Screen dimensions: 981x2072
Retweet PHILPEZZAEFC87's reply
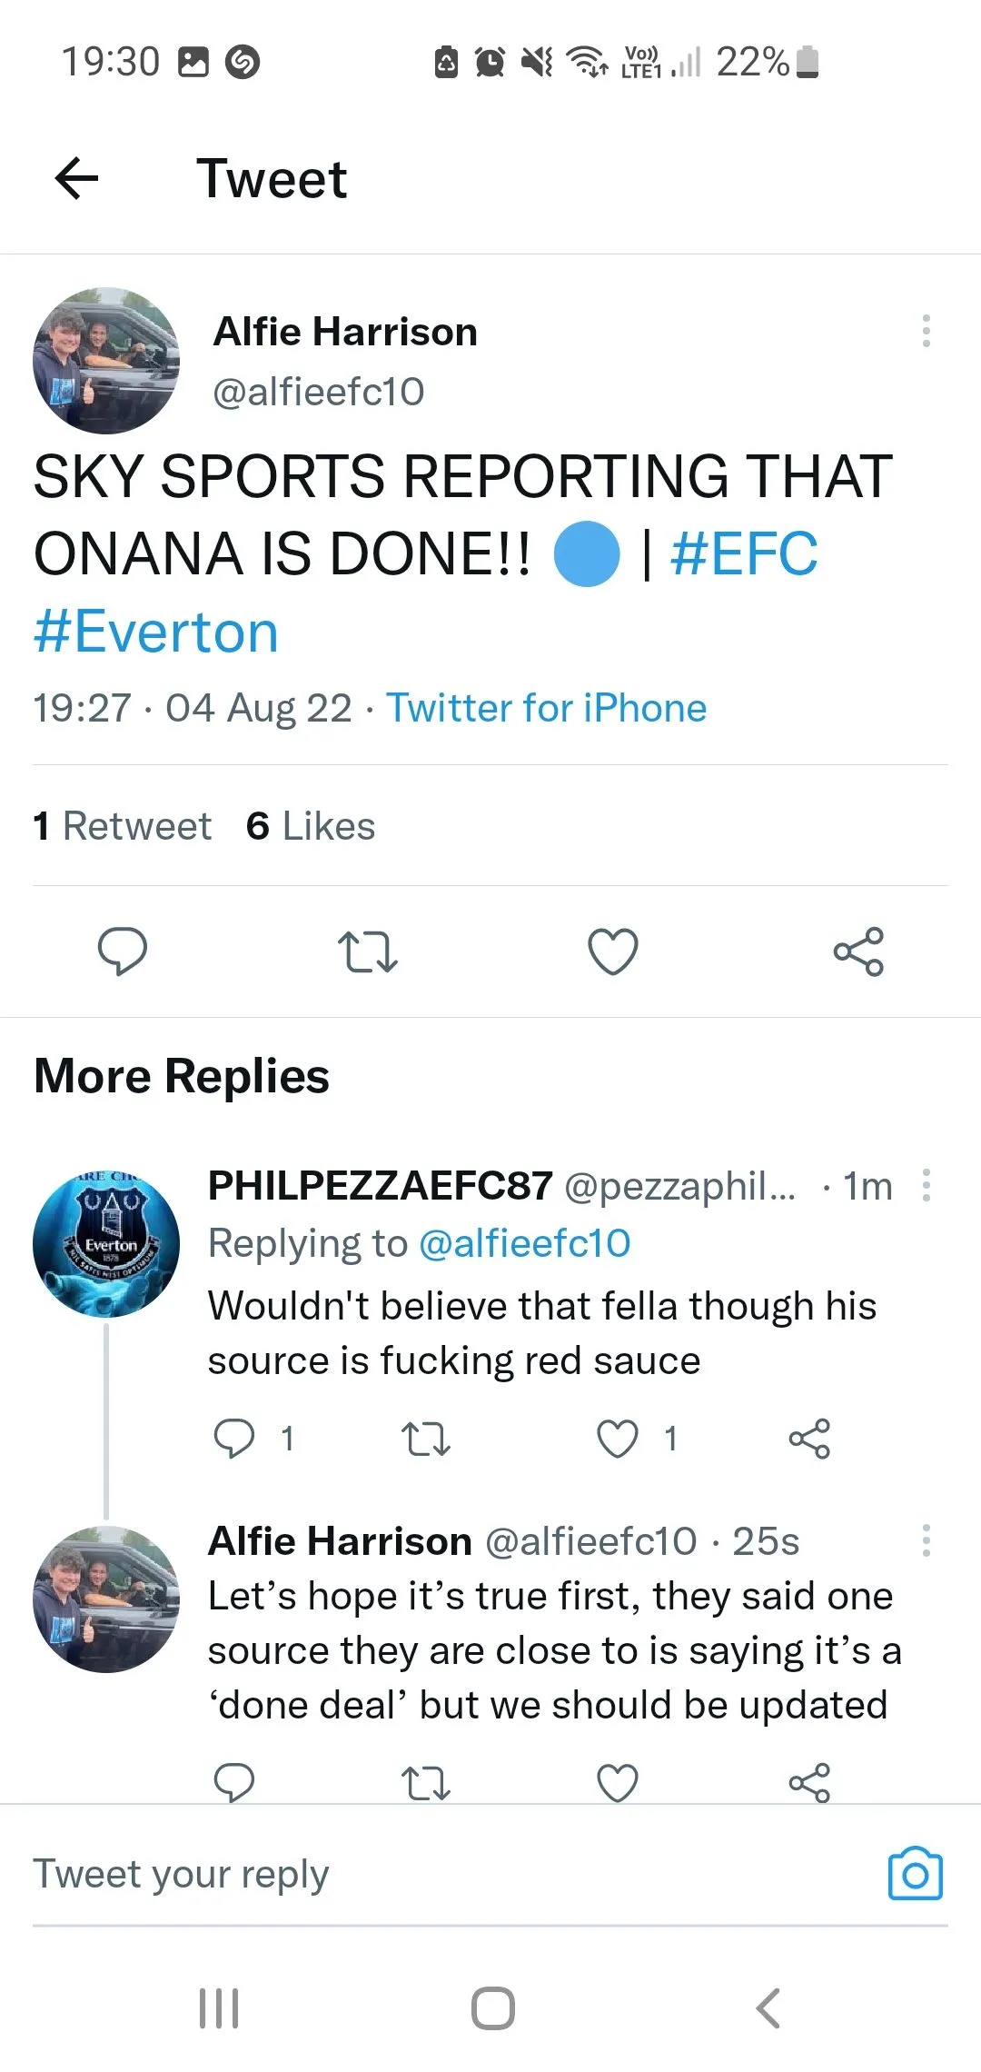425,1439
